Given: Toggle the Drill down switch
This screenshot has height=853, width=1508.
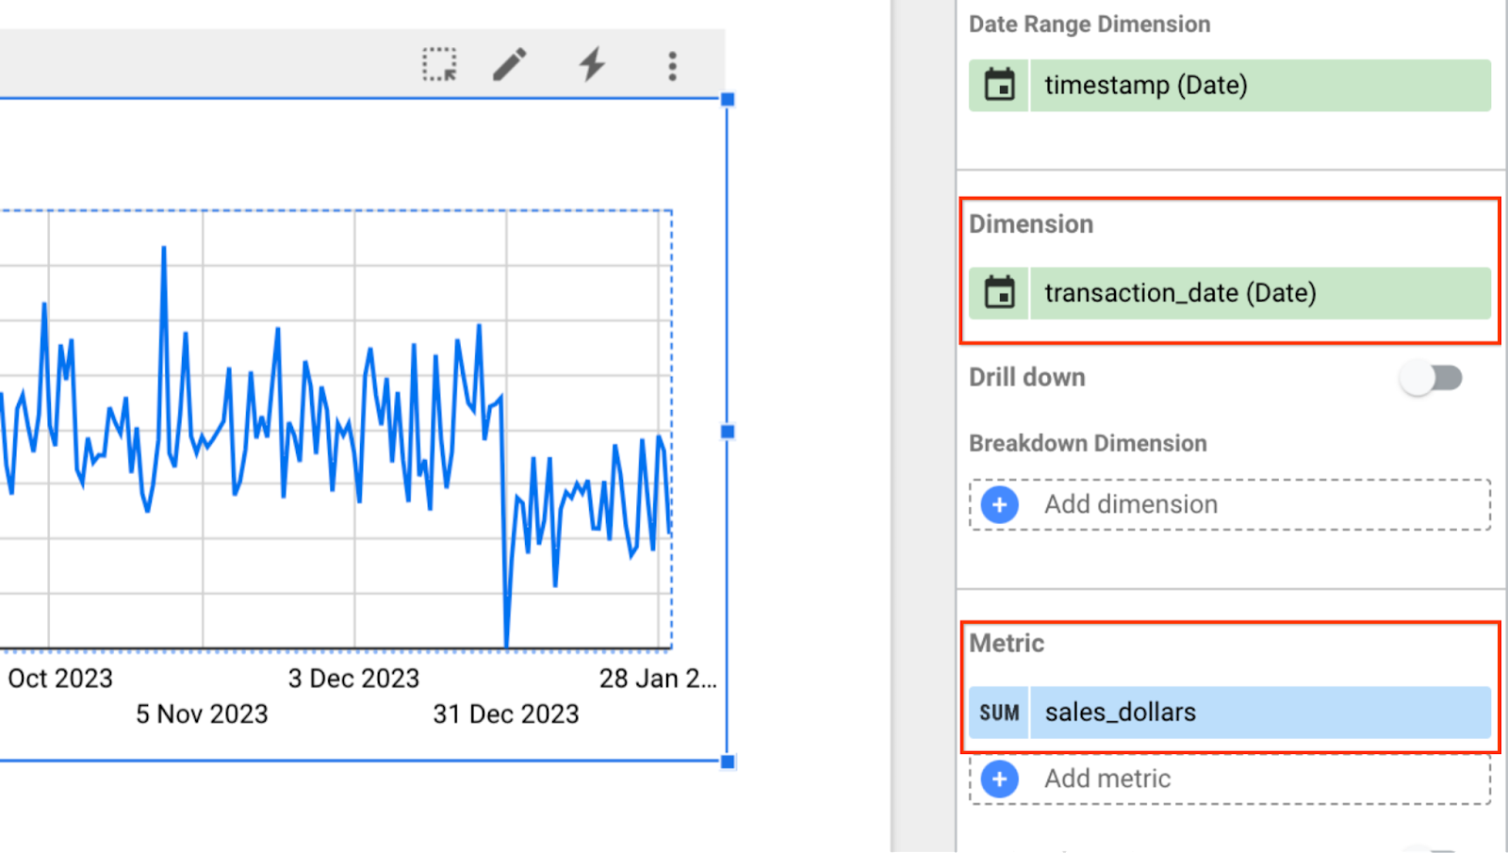Looking at the screenshot, I should 1432,378.
